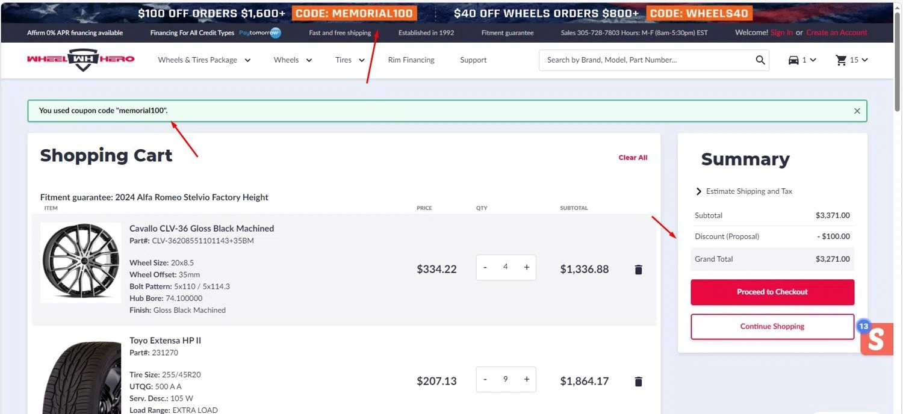Edit the Cavallo quantity field showing 4

click(x=506, y=267)
